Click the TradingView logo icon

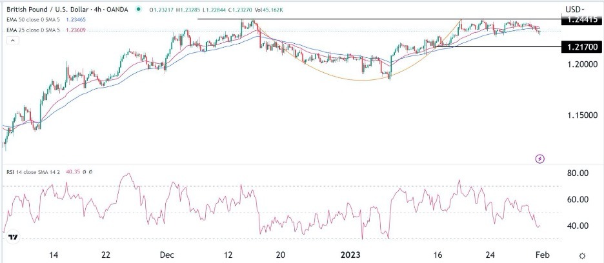(x=13, y=238)
